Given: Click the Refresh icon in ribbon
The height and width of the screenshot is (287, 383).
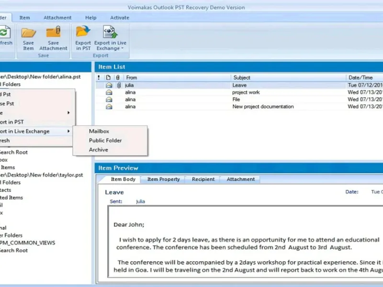Looking at the screenshot, I should pos(5,32).
